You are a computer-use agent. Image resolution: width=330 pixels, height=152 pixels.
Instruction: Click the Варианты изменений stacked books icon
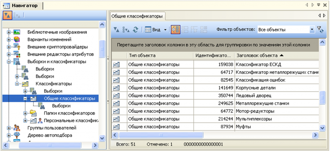(17, 40)
